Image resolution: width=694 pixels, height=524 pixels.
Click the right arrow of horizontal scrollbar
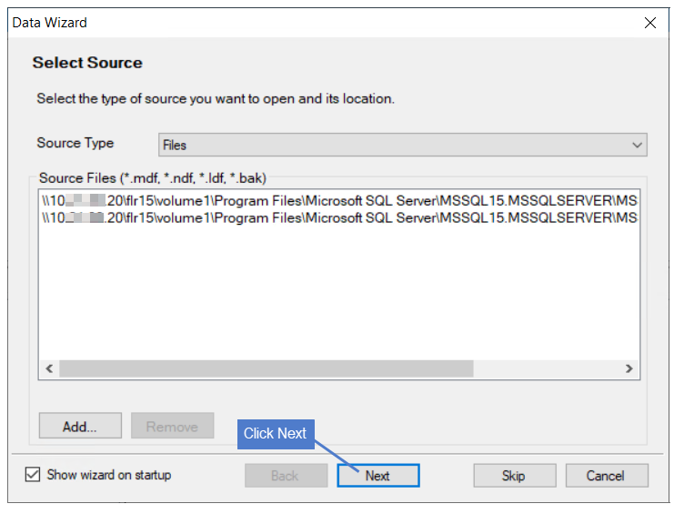[x=629, y=368]
